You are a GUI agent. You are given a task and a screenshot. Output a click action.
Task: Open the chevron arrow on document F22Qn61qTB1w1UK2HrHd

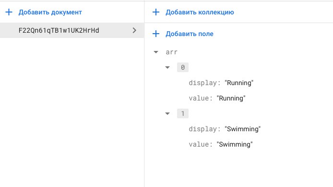pyautogui.click(x=134, y=30)
